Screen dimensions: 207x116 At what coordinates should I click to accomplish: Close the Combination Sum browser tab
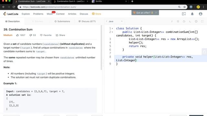pos(49,1)
